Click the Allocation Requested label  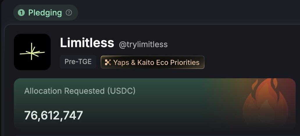coord(80,91)
